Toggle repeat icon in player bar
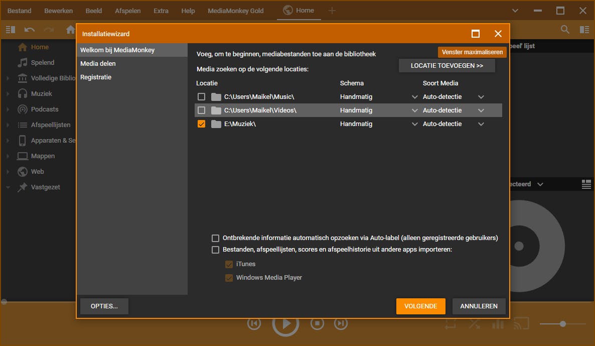This screenshot has height=346, width=595. tap(451, 324)
